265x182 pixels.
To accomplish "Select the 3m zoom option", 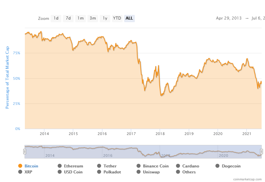I will tap(93, 18).
